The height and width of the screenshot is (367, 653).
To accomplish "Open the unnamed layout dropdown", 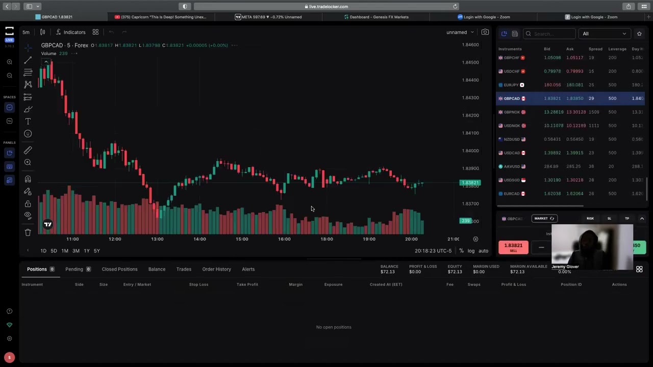I will (460, 32).
